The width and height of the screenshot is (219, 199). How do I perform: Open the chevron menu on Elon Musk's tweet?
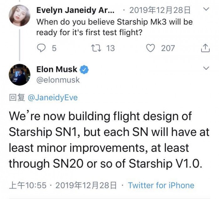coord(206,68)
